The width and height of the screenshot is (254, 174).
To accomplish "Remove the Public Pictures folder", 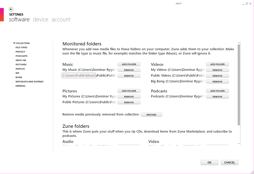I will (x=129, y=102).
